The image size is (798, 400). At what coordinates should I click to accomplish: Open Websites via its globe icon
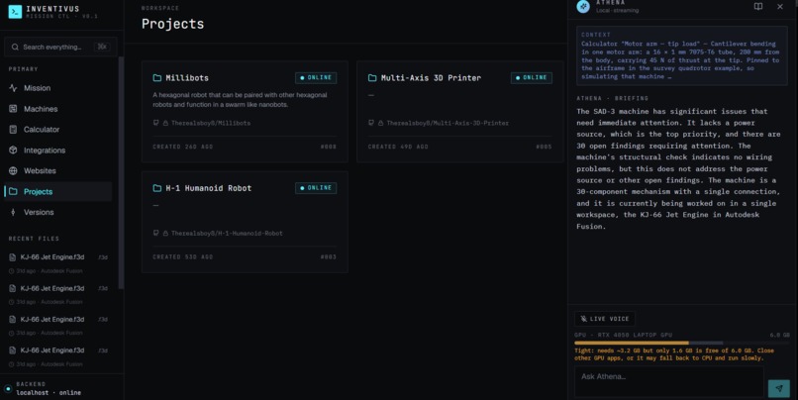[x=13, y=170]
